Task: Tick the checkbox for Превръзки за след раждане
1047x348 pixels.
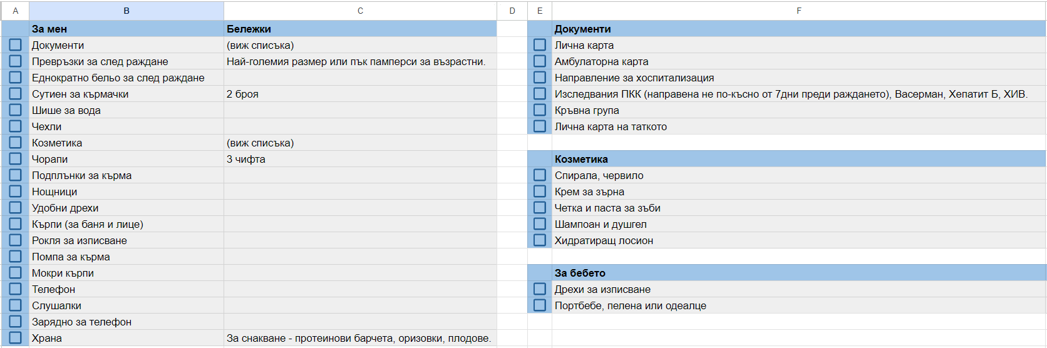Action: [x=16, y=61]
